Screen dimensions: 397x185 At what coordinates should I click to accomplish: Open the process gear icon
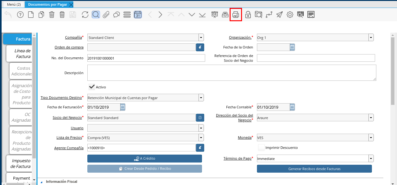(290, 15)
